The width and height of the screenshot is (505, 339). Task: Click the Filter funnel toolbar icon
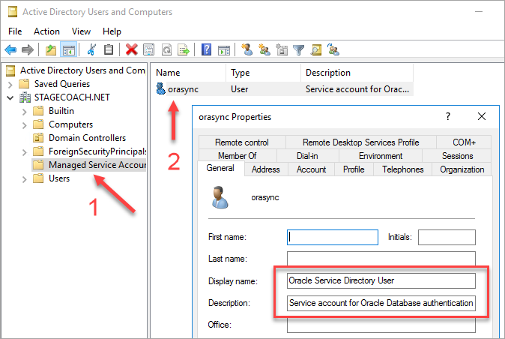(298, 50)
